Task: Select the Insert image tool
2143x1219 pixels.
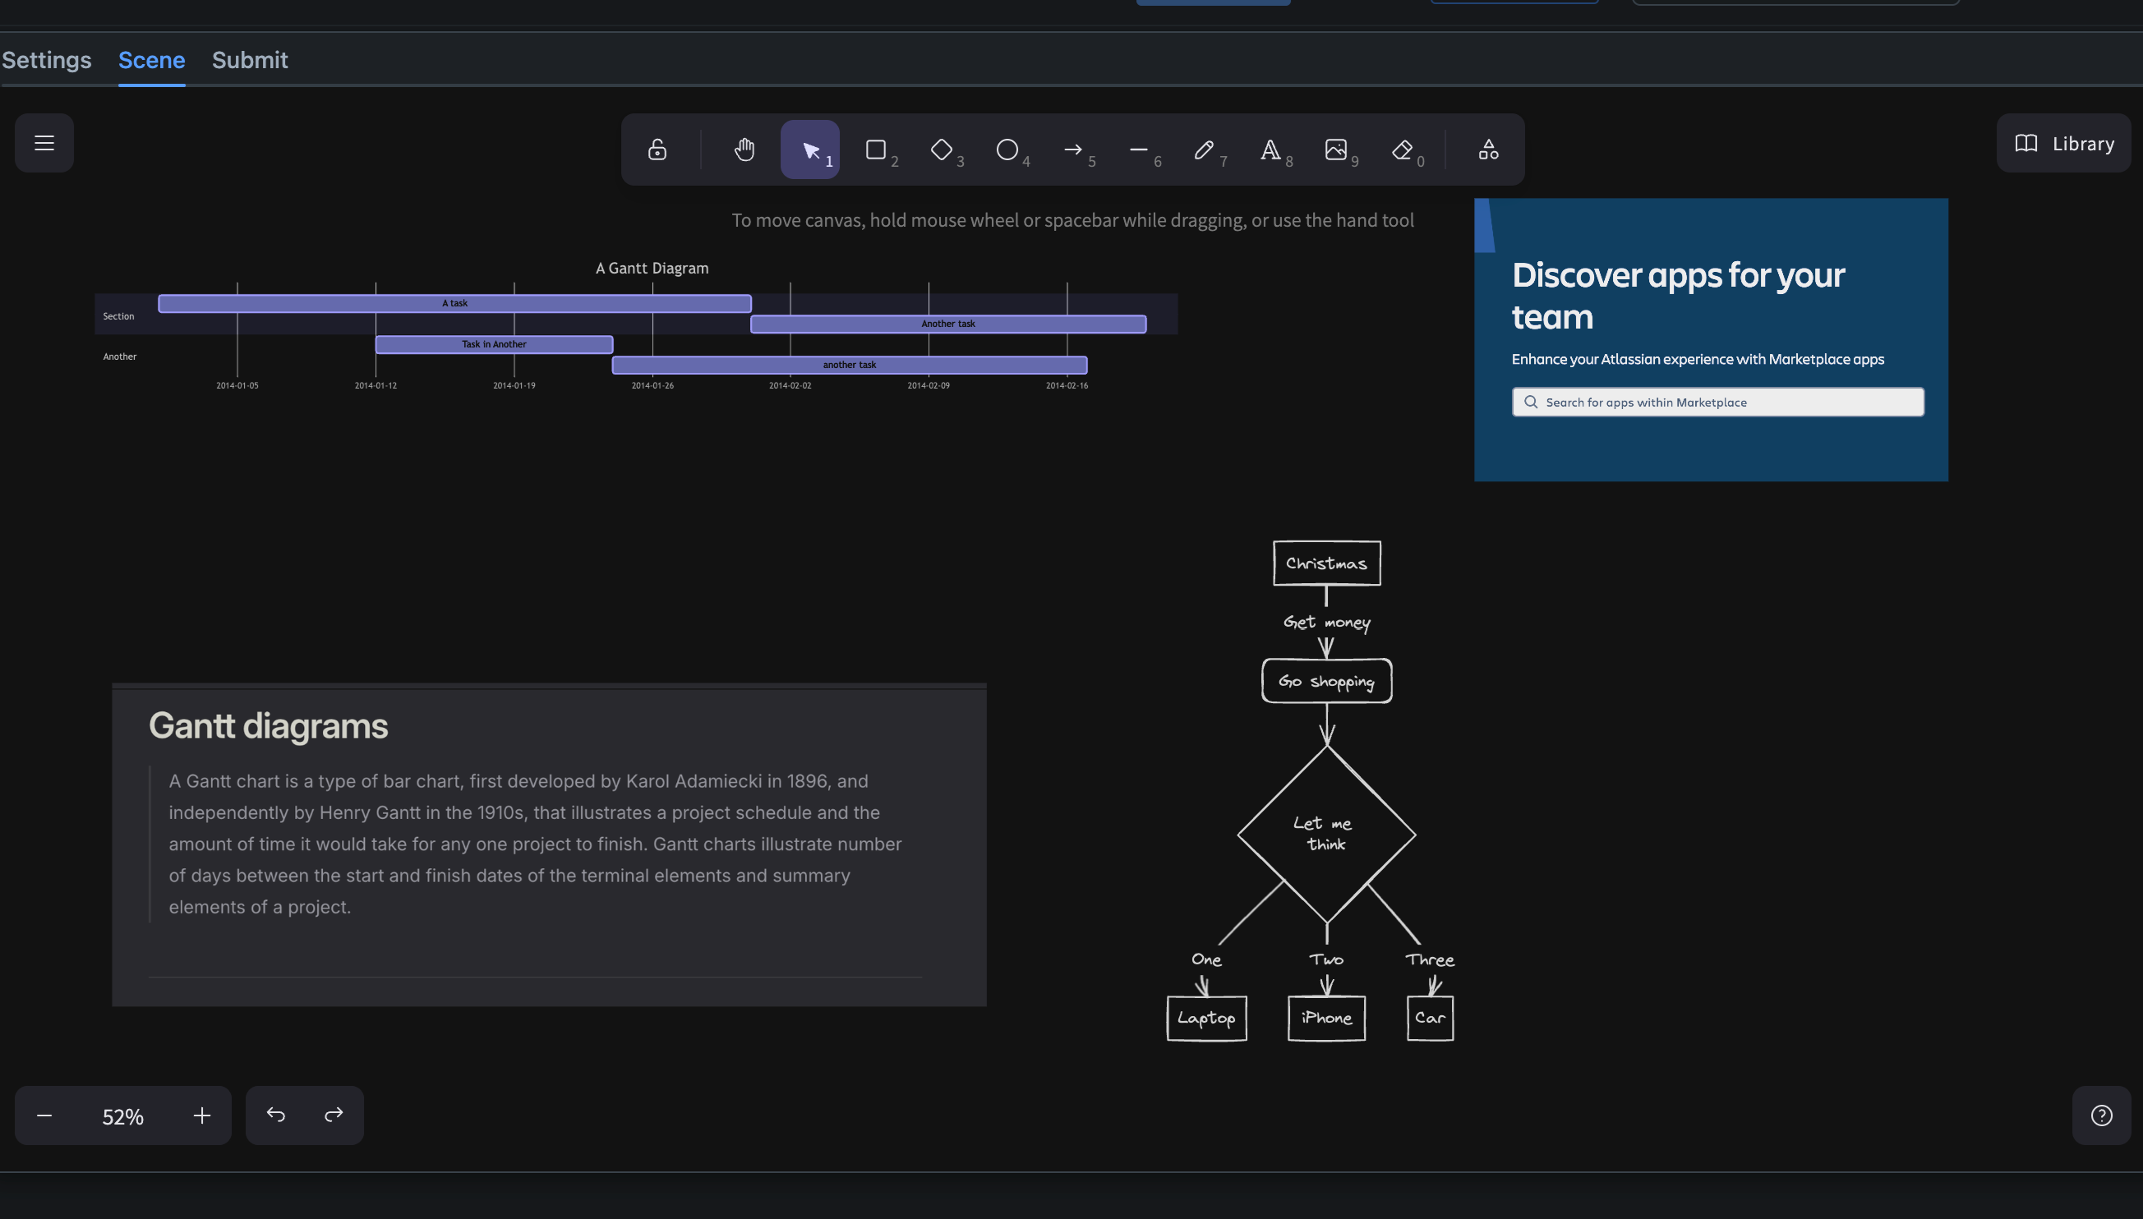Action: pyautogui.click(x=1336, y=149)
